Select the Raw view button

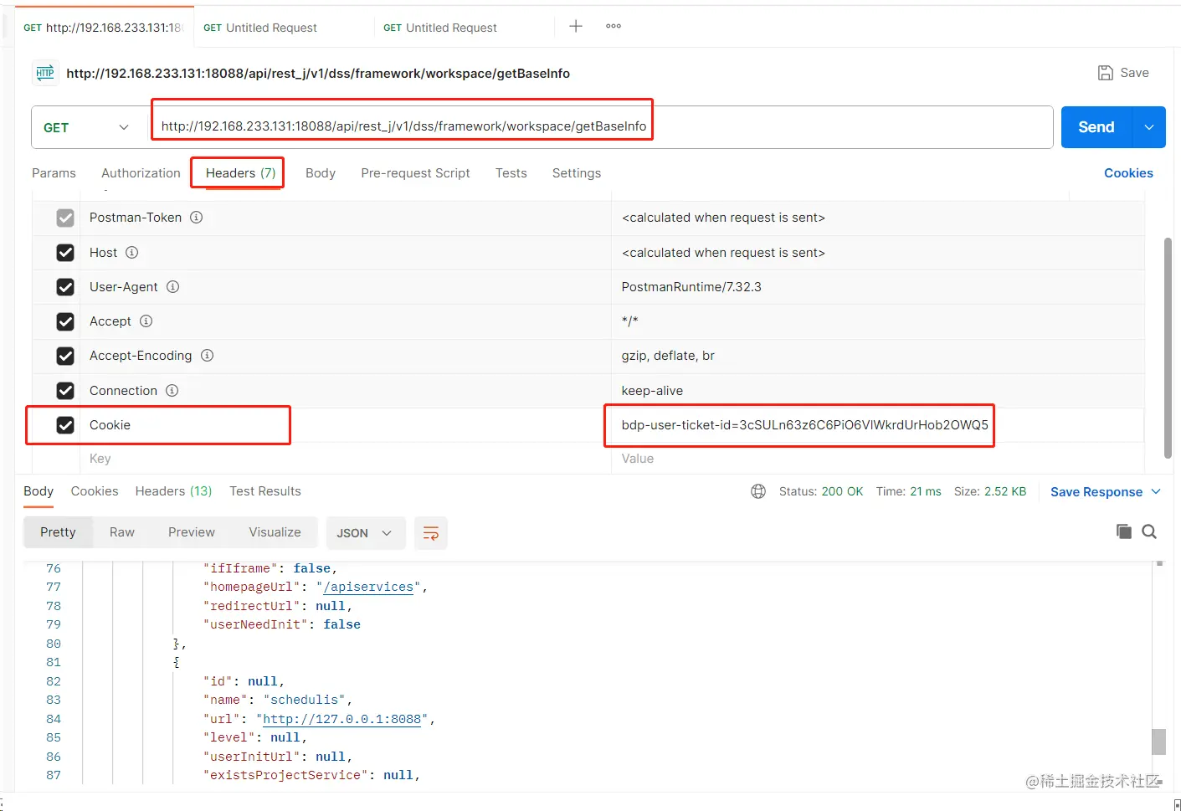pos(122,532)
